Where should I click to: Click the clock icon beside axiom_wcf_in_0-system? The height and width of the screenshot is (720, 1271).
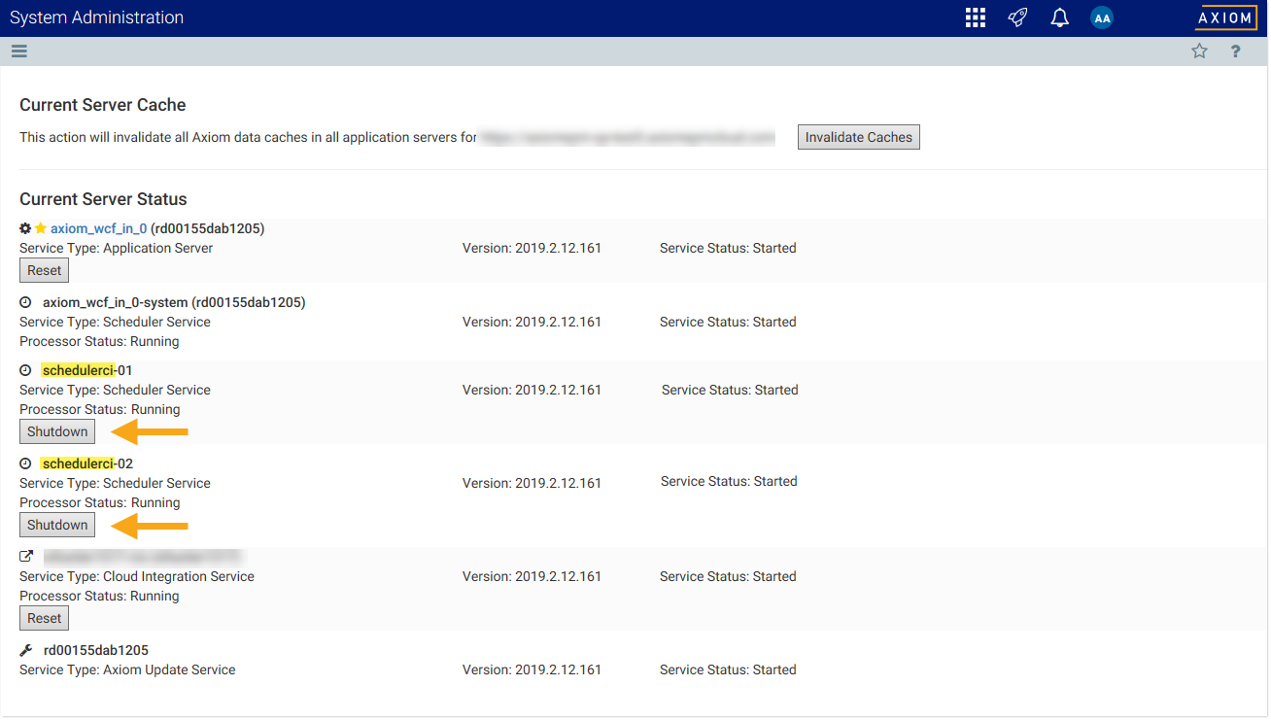pyautogui.click(x=25, y=302)
